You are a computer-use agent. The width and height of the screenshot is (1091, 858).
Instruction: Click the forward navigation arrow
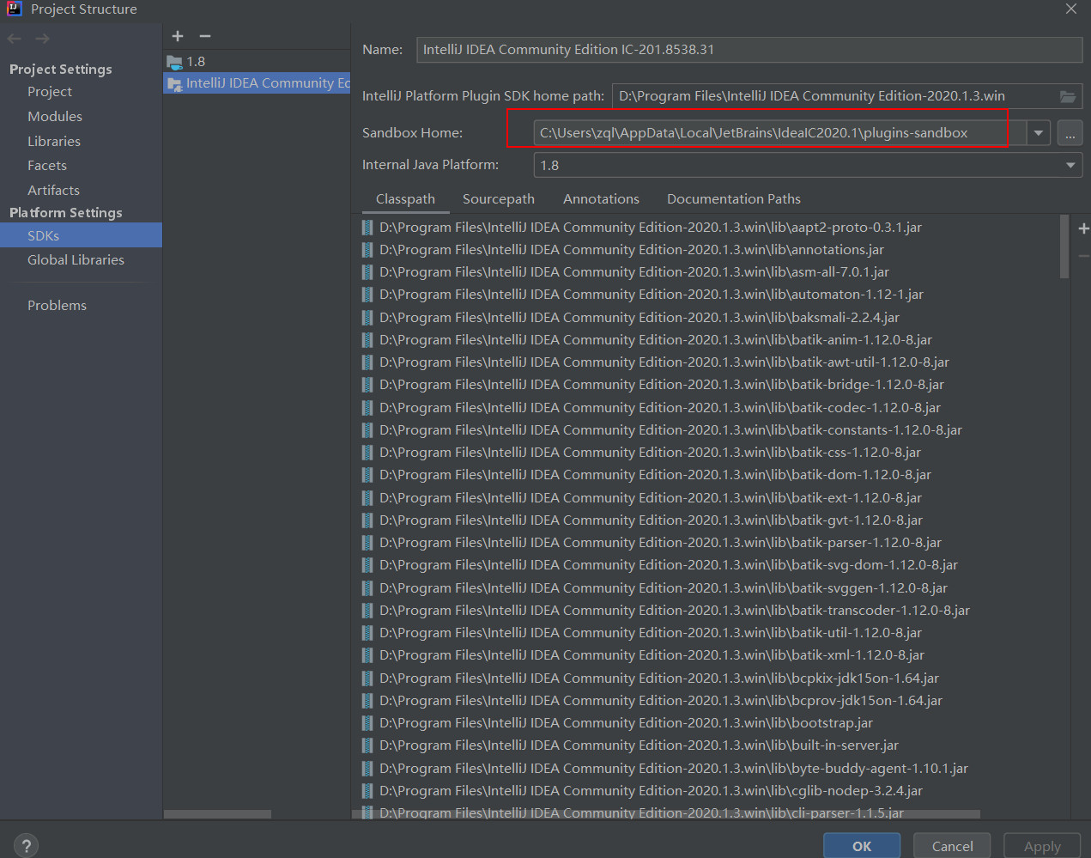pos(42,39)
